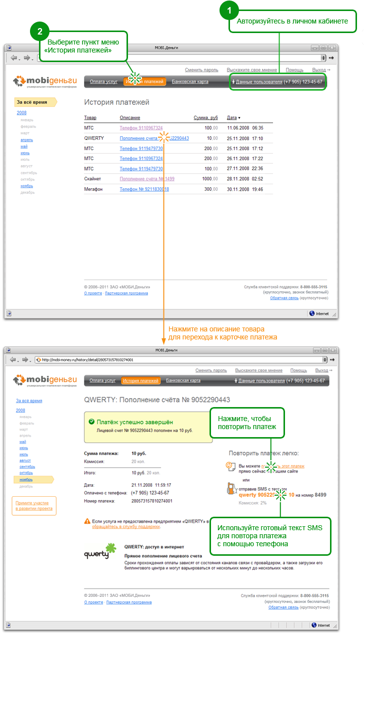
Task: Click the back arrow in the upper browser window
Action: pyautogui.click(x=13, y=58)
